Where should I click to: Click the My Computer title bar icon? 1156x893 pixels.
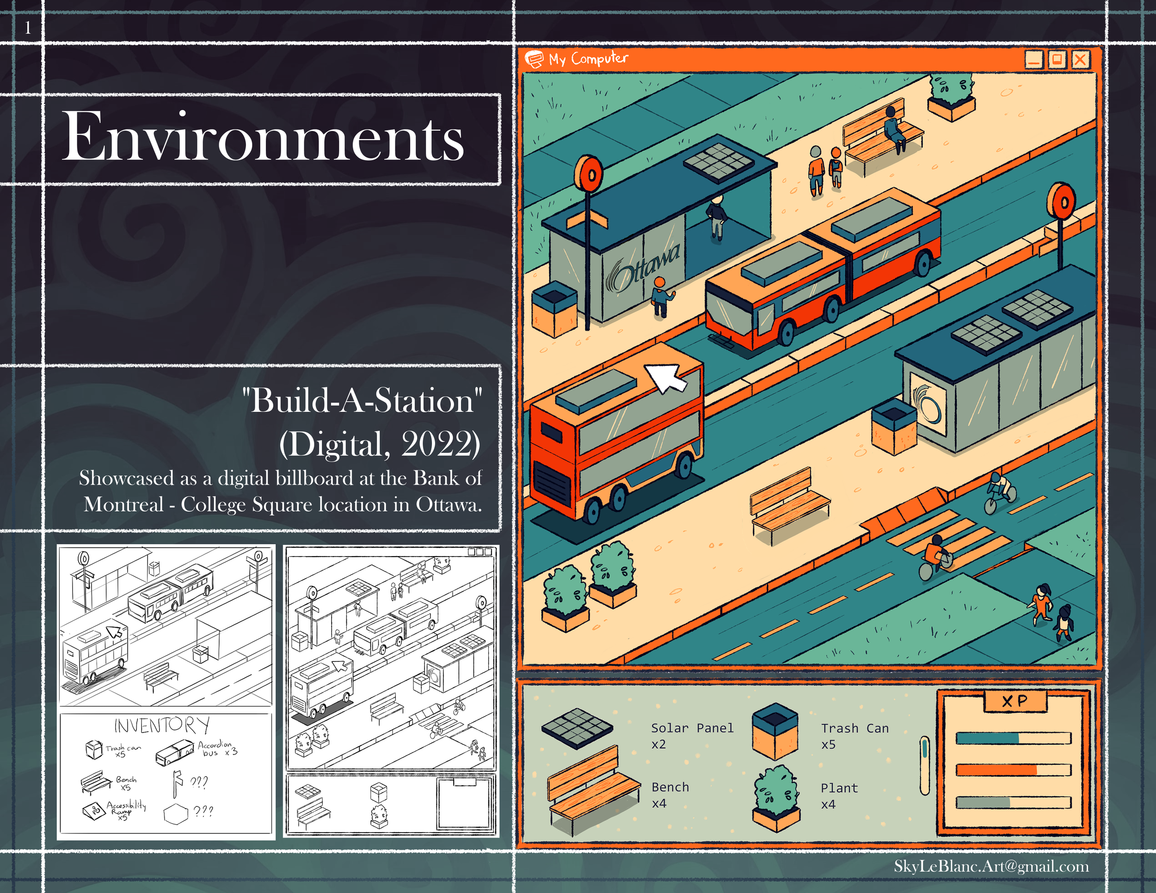(534, 59)
